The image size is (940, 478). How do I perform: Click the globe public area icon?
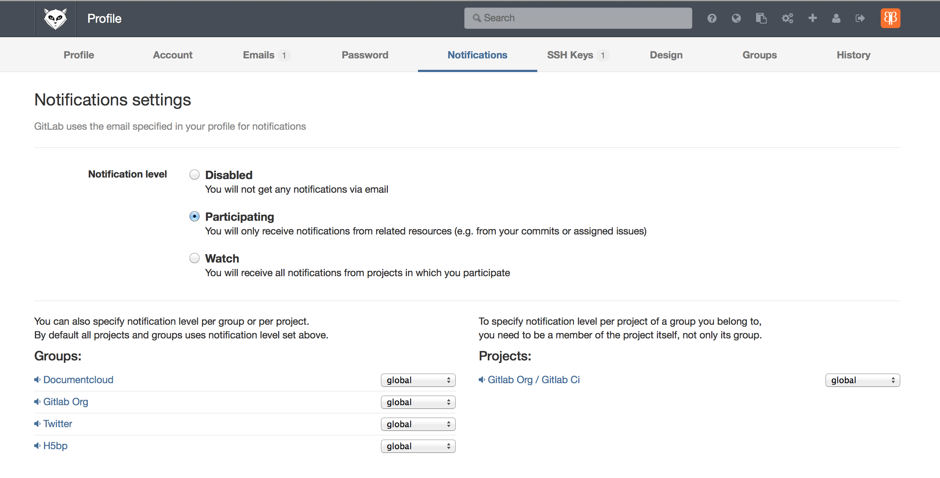[736, 18]
